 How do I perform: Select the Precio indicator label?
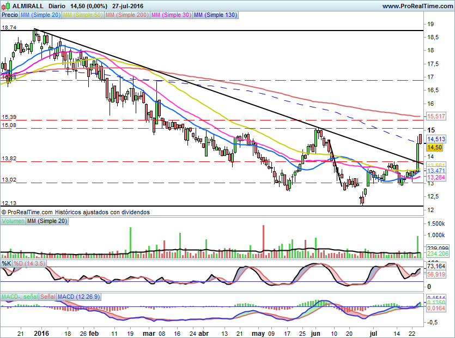tap(10, 15)
